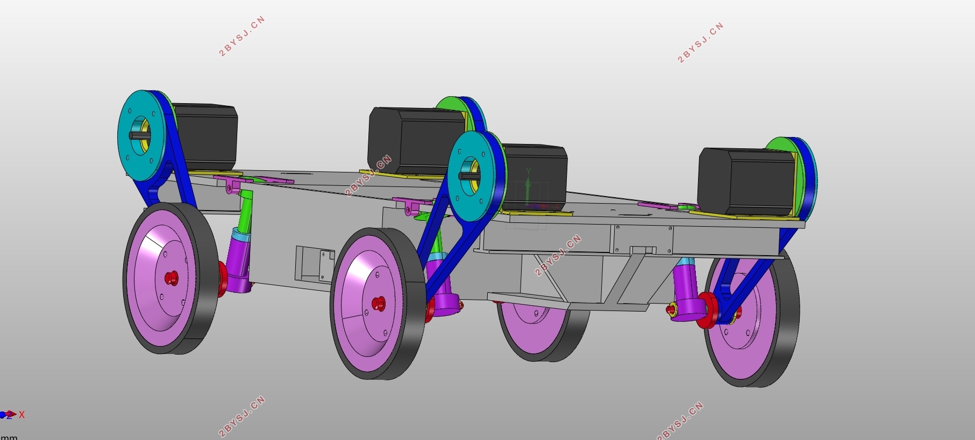Click the right-side purple shock absorber
This screenshot has height=440, width=975.
click(688, 293)
